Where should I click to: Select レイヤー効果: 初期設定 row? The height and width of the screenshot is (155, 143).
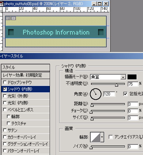click(26, 75)
